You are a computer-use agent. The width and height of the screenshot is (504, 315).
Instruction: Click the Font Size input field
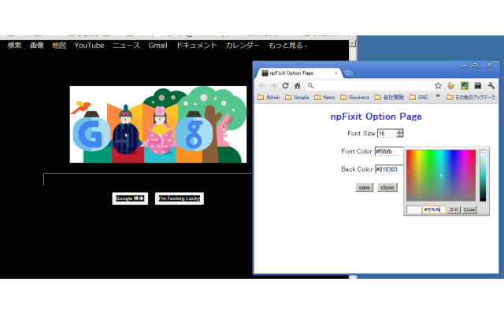pyautogui.click(x=387, y=133)
